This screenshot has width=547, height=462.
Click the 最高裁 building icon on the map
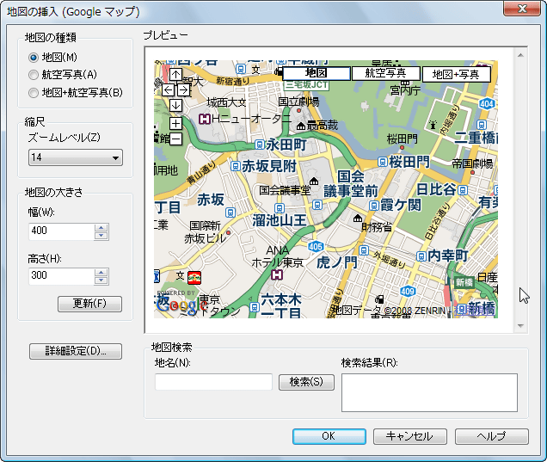pos(301,126)
